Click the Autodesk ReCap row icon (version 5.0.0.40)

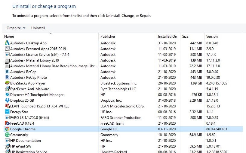coord(7,72)
